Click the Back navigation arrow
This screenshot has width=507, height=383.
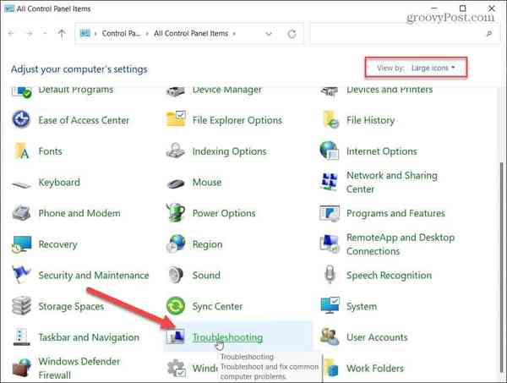(x=11, y=33)
